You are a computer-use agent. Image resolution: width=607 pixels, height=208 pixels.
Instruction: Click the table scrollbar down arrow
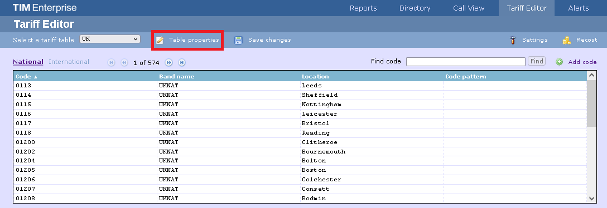pos(591,199)
